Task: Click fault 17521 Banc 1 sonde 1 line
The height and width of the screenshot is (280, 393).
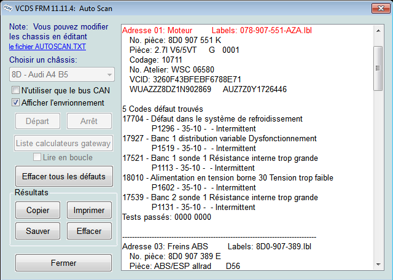Action: coord(220,158)
